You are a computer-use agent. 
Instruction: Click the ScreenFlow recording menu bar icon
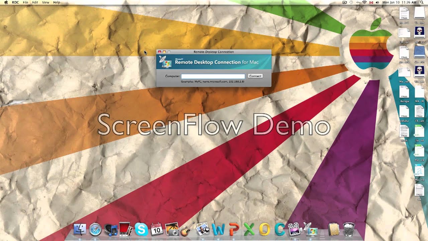(345, 2)
